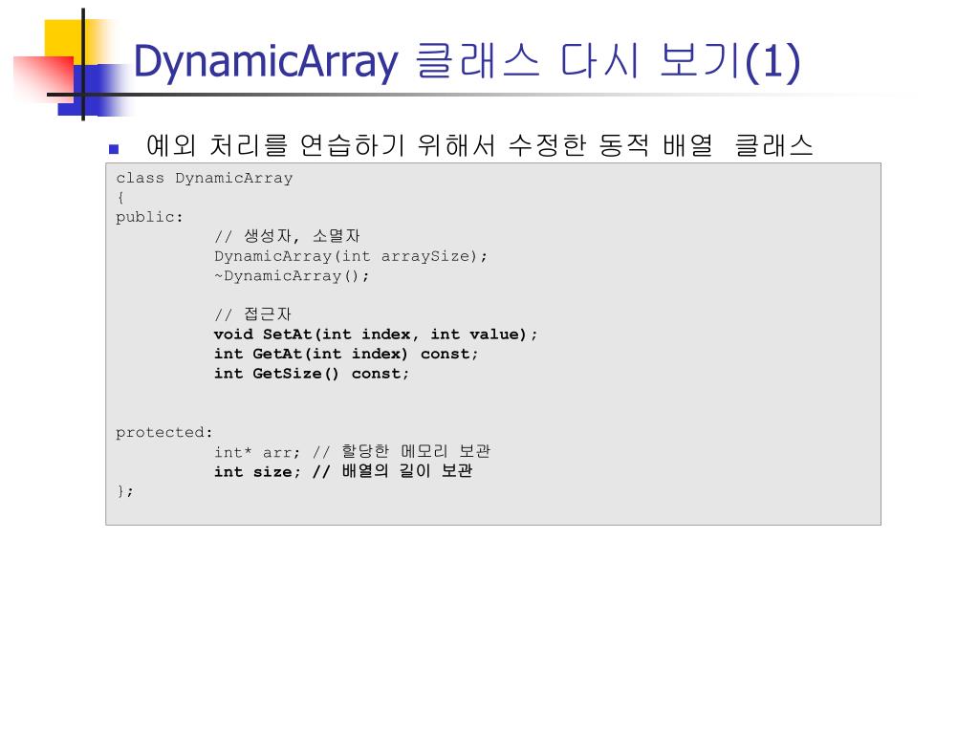Click the comment "// 생성자, 소멸자"
979x734 pixels.
tap(287, 236)
